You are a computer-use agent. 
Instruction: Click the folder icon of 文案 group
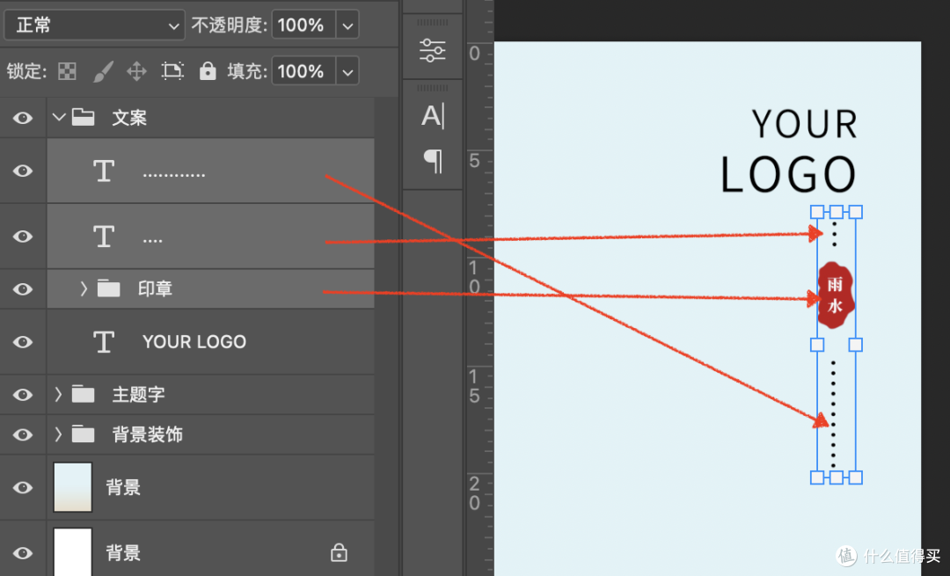[83, 117]
